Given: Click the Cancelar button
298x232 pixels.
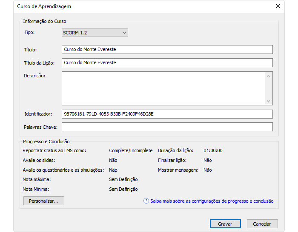Looking at the screenshot, I should (x=262, y=224).
